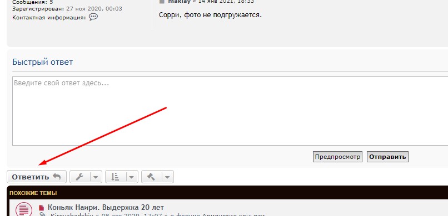Image resolution: width=448 pixels, height=216 pixels.
Task: Click the gavel moderation tools icon
Action: coord(151,177)
